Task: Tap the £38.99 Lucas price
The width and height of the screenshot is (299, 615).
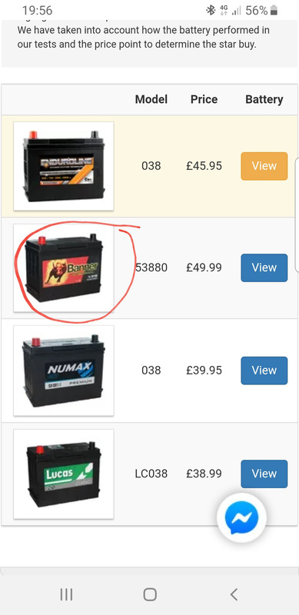Action: pos(204,474)
